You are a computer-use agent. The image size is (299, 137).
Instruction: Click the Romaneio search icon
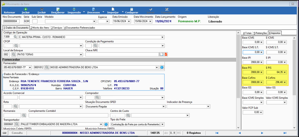[x=24, y=115]
